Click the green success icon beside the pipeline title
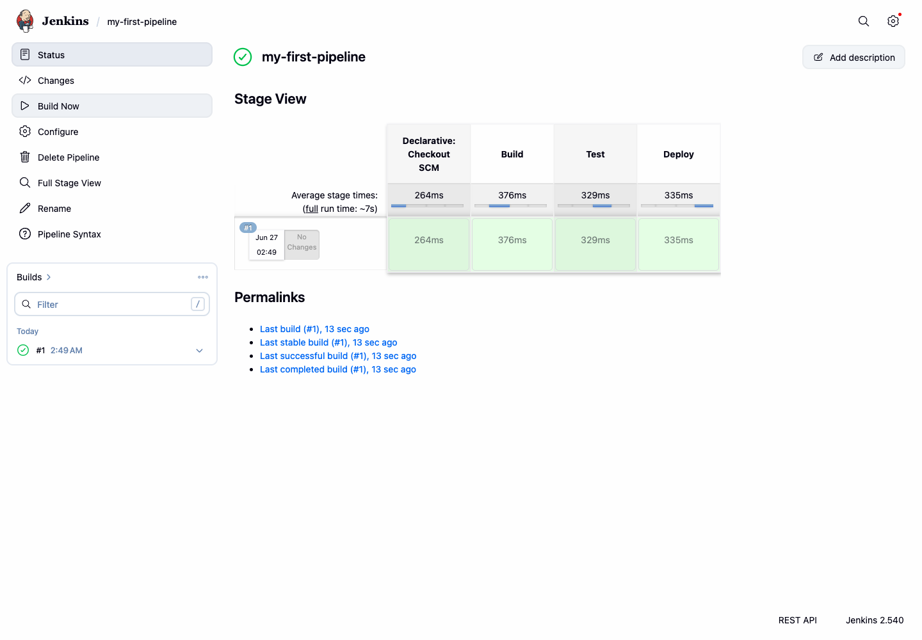The height and width of the screenshot is (640, 922). [x=243, y=57]
